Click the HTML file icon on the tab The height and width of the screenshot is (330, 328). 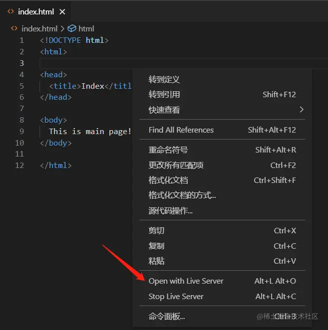click(11, 11)
